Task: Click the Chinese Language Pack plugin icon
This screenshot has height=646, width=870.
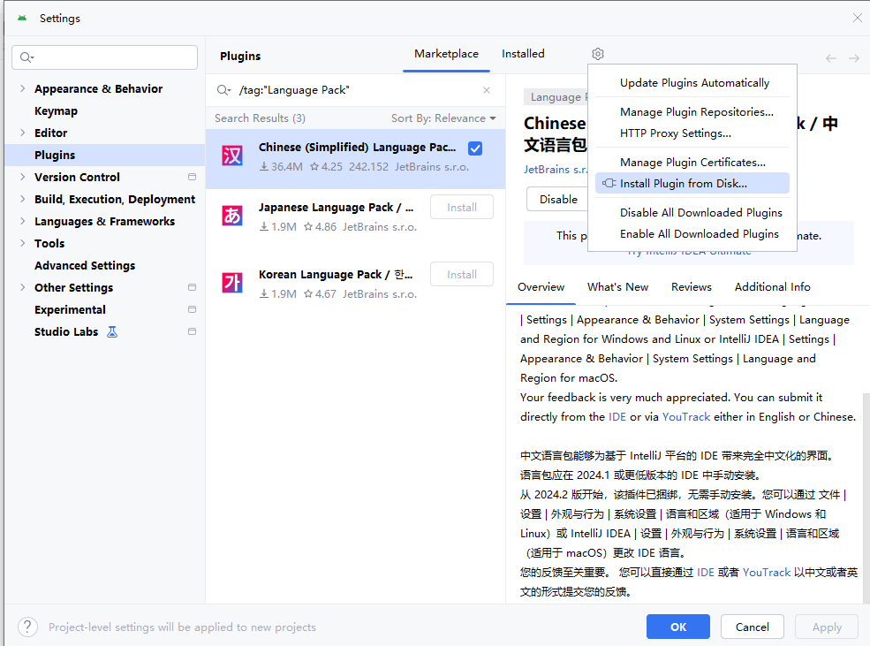Action: (231, 156)
